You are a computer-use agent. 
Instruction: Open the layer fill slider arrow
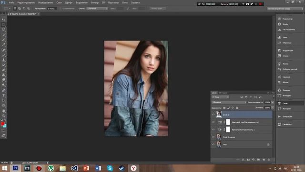(x=273, y=107)
